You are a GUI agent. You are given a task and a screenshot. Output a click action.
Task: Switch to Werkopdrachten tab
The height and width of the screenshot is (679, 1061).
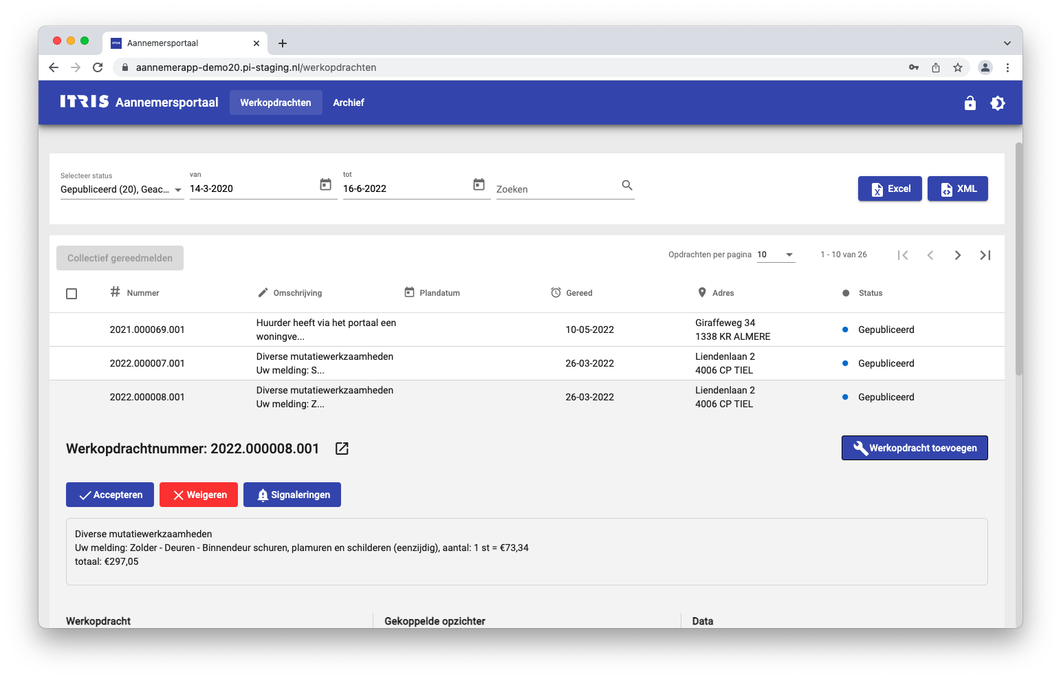276,103
